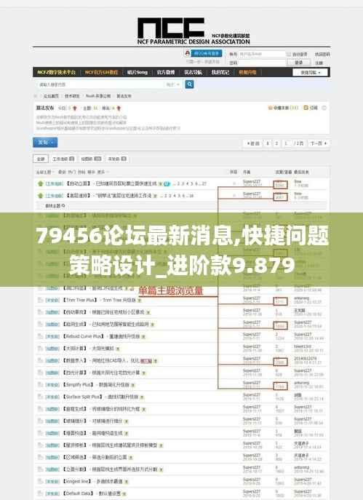Open the Default Data thread title
The height and width of the screenshot is (500, 363).
[x=92, y=493]
